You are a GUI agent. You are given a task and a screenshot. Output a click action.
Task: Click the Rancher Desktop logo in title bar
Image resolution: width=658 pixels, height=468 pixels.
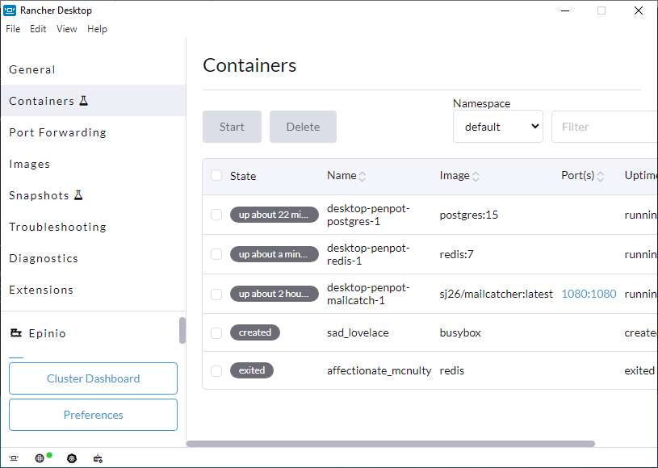click(10, 10)
